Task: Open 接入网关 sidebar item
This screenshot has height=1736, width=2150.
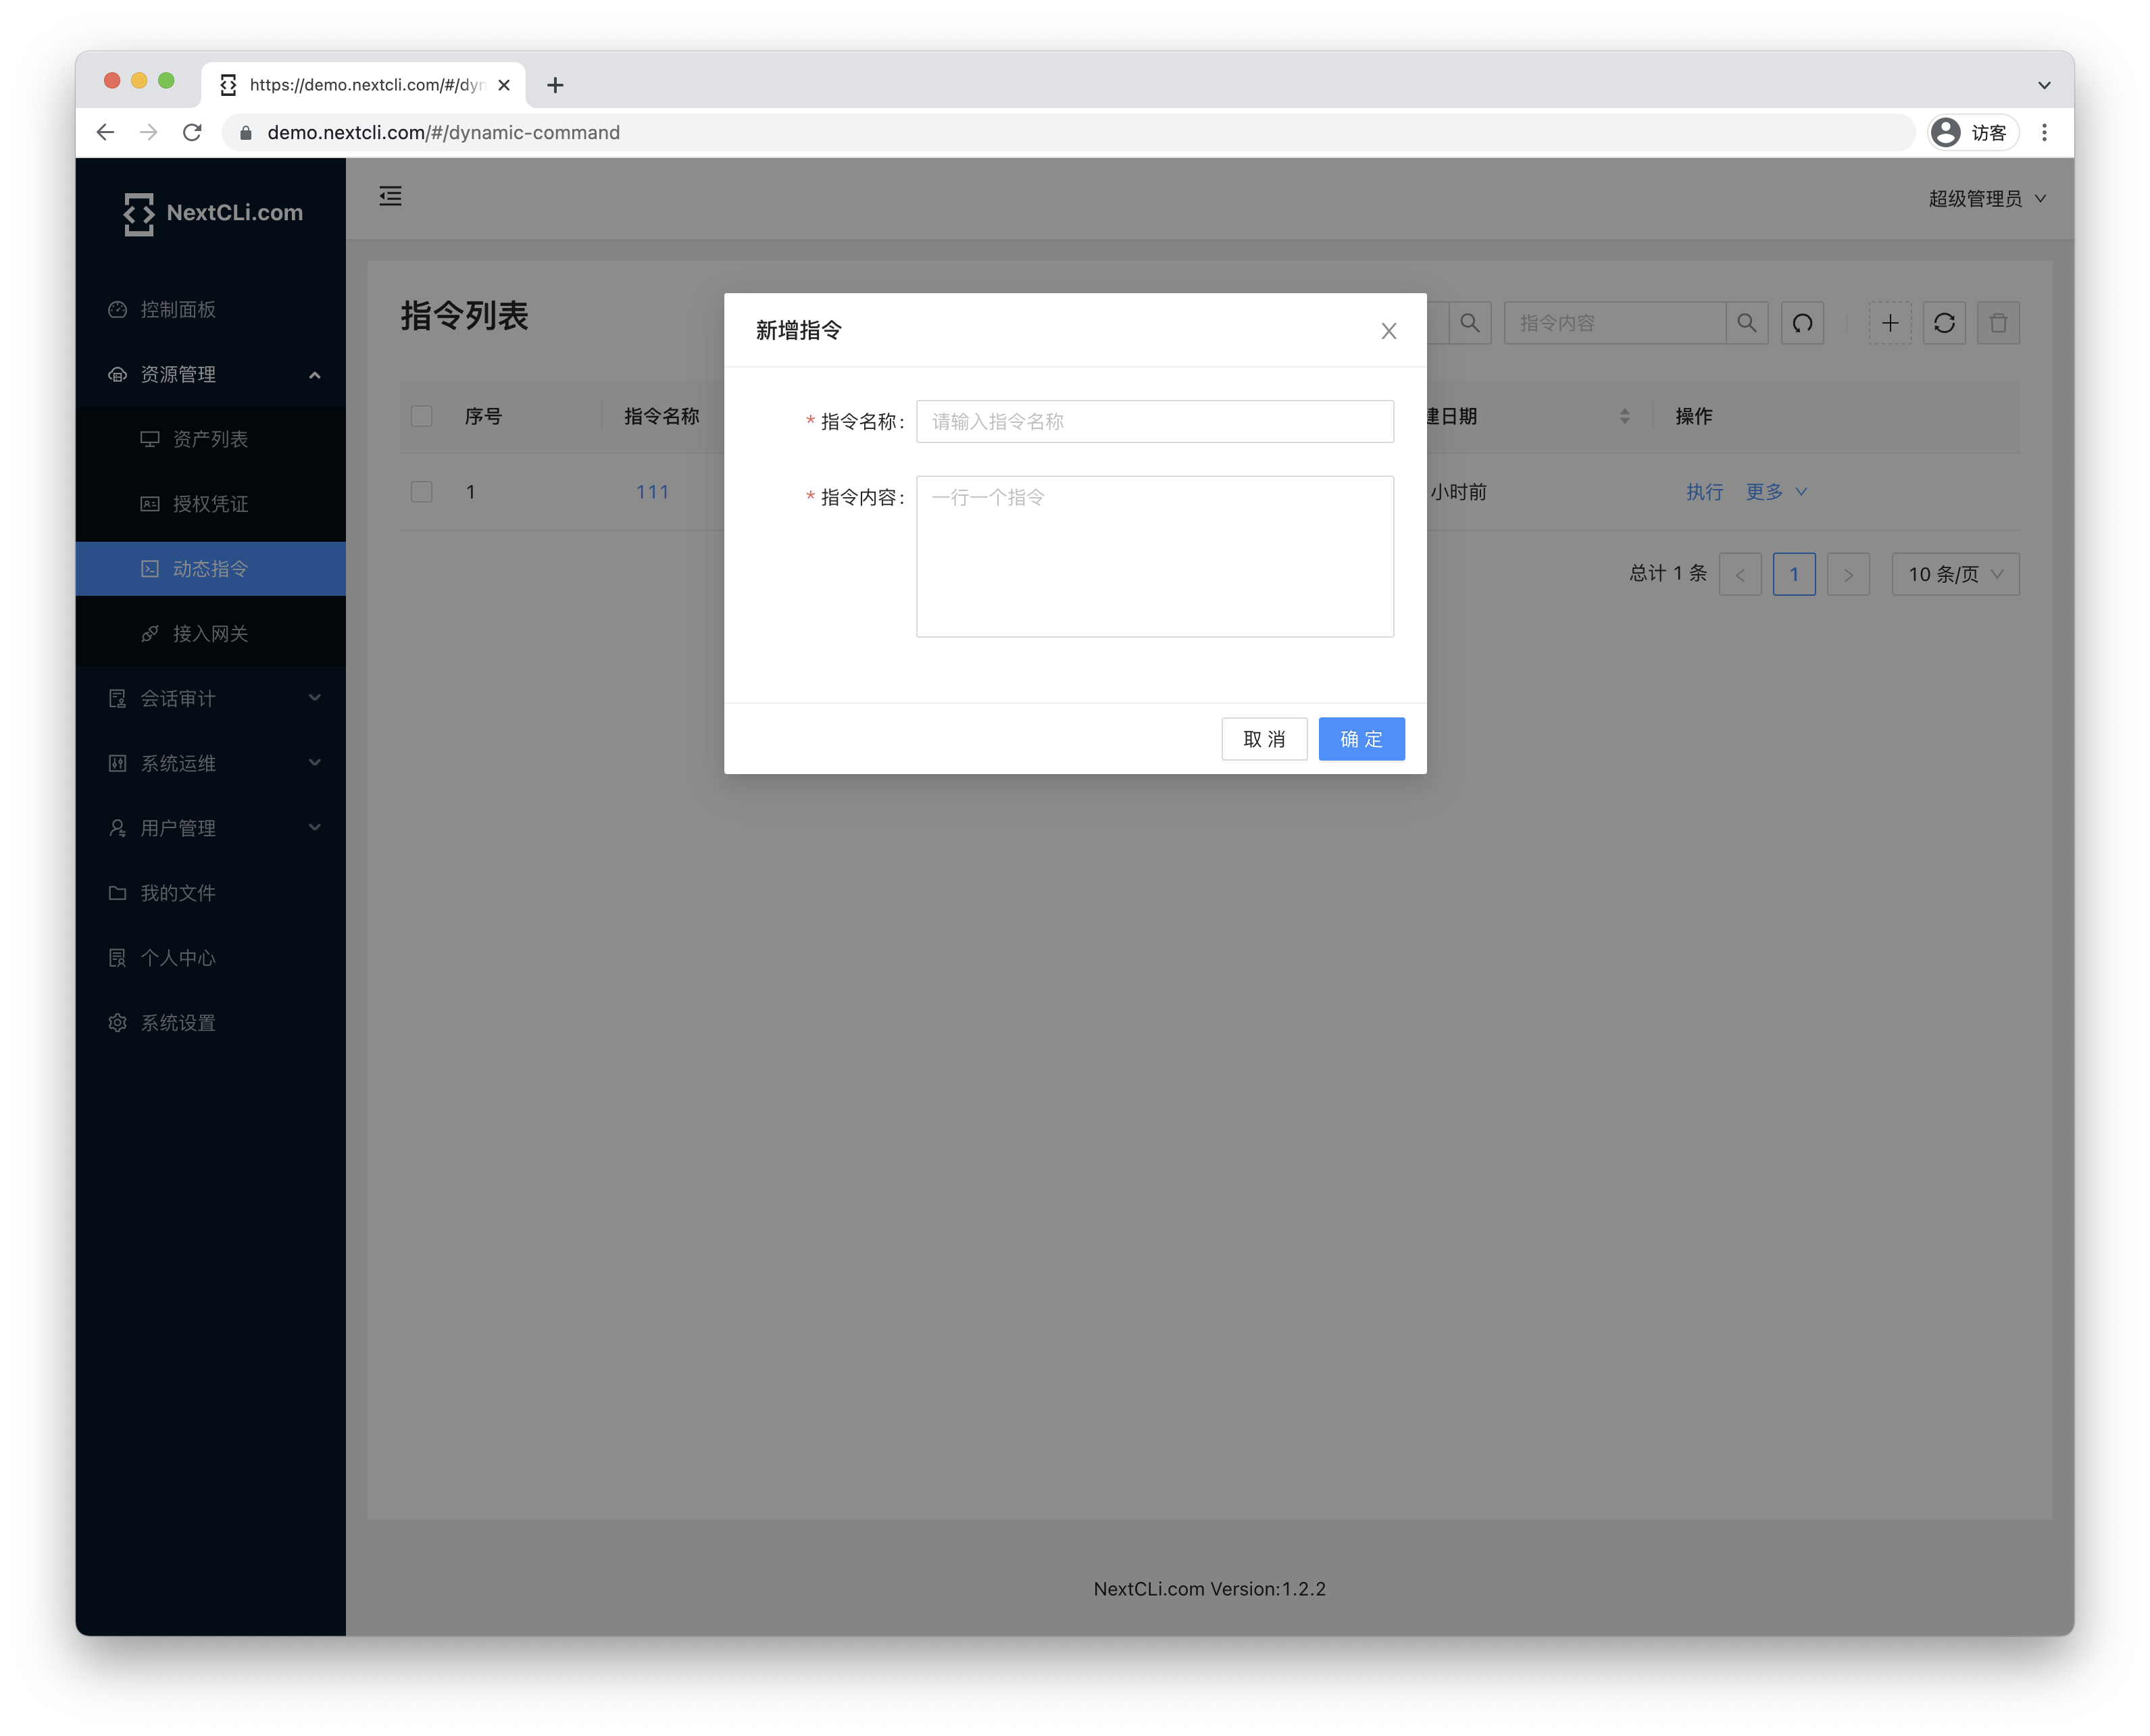Action: [210, 634]
